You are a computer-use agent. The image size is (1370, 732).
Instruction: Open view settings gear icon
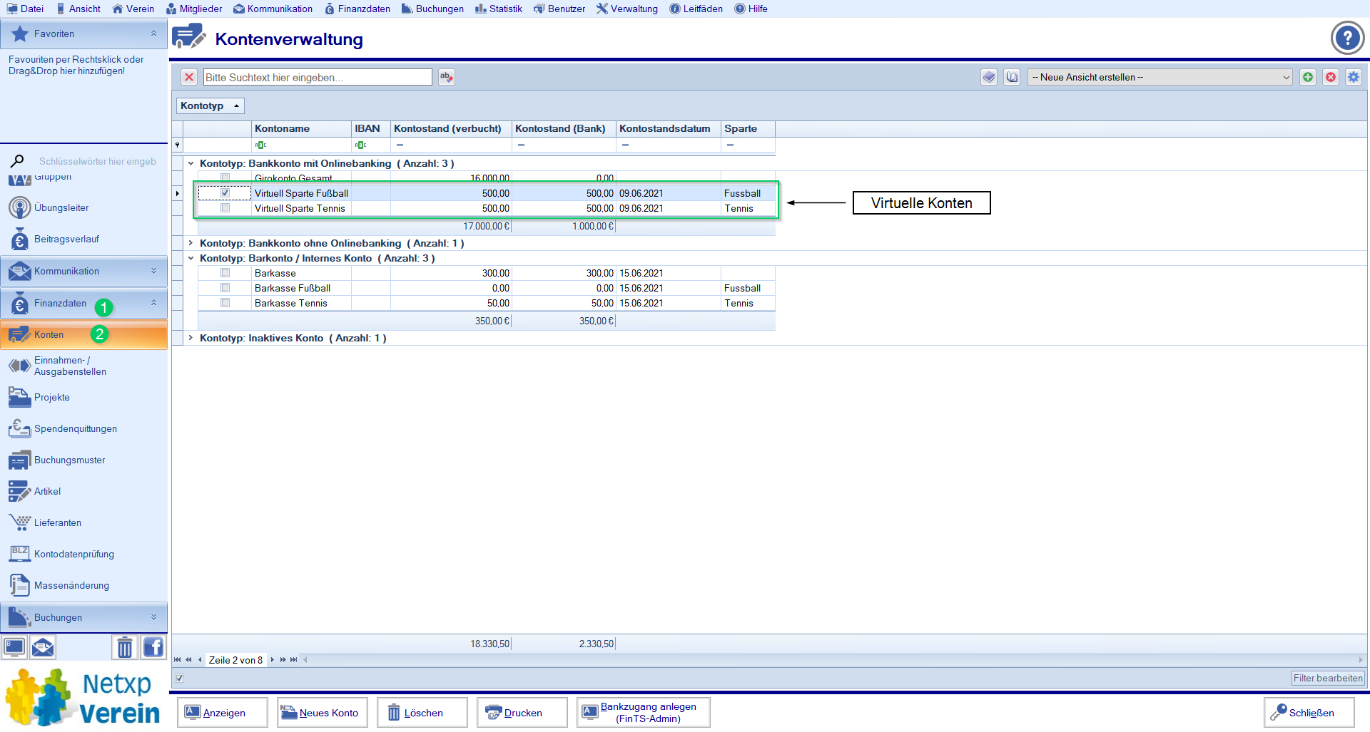point(1354,77)
